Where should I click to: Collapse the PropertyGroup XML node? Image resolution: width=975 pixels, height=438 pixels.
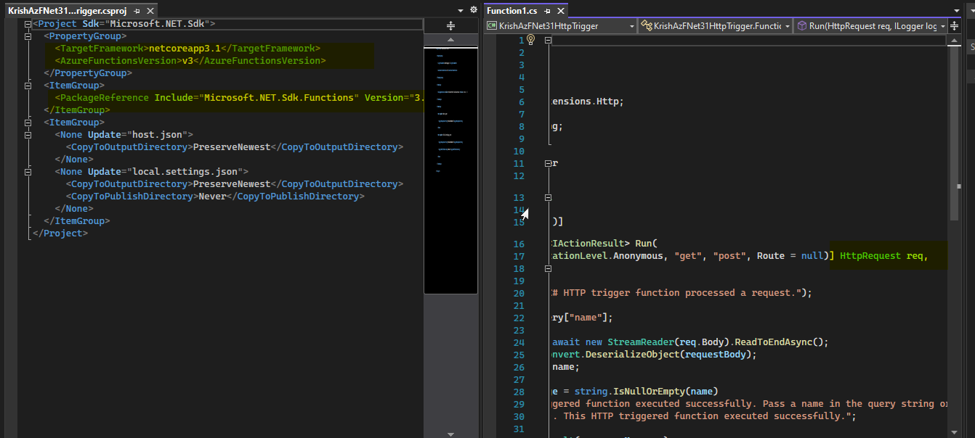click(x=28, y=36)
